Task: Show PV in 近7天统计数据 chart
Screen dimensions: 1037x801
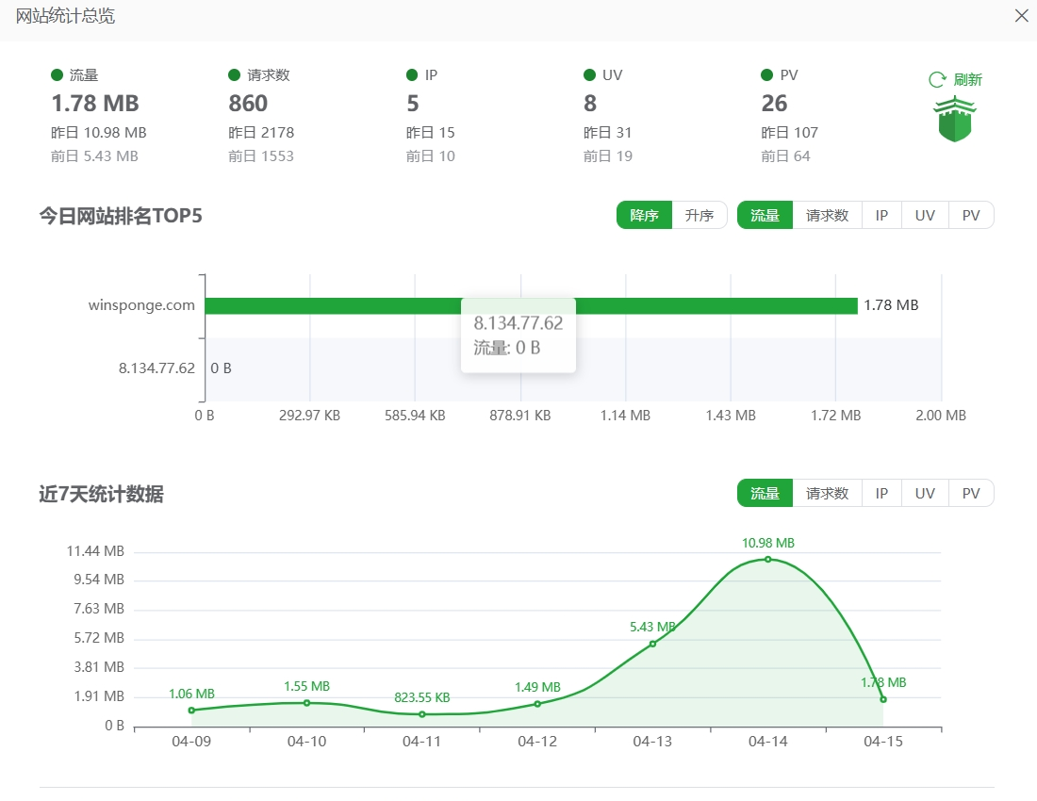Action: point(971,493)
